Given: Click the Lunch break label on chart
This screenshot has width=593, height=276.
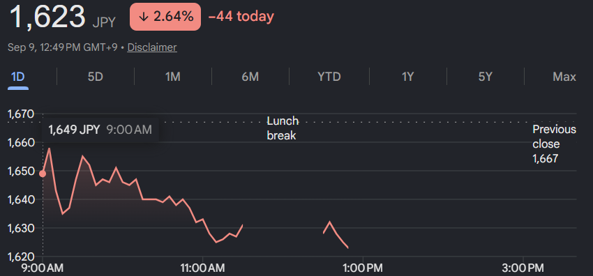Looking at the screenshot, I should pos(283,128).
